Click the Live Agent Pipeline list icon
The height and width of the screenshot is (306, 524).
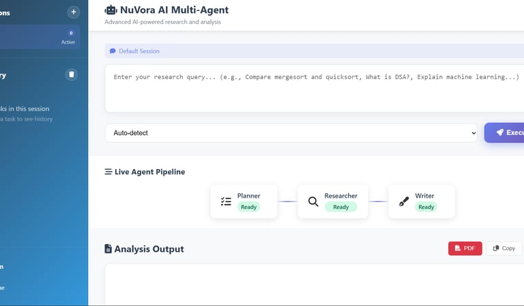(x=108, y=172)
